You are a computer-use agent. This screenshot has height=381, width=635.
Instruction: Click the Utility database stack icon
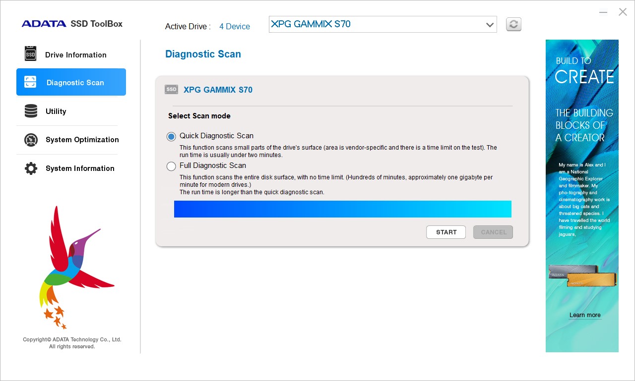(31, 111)
